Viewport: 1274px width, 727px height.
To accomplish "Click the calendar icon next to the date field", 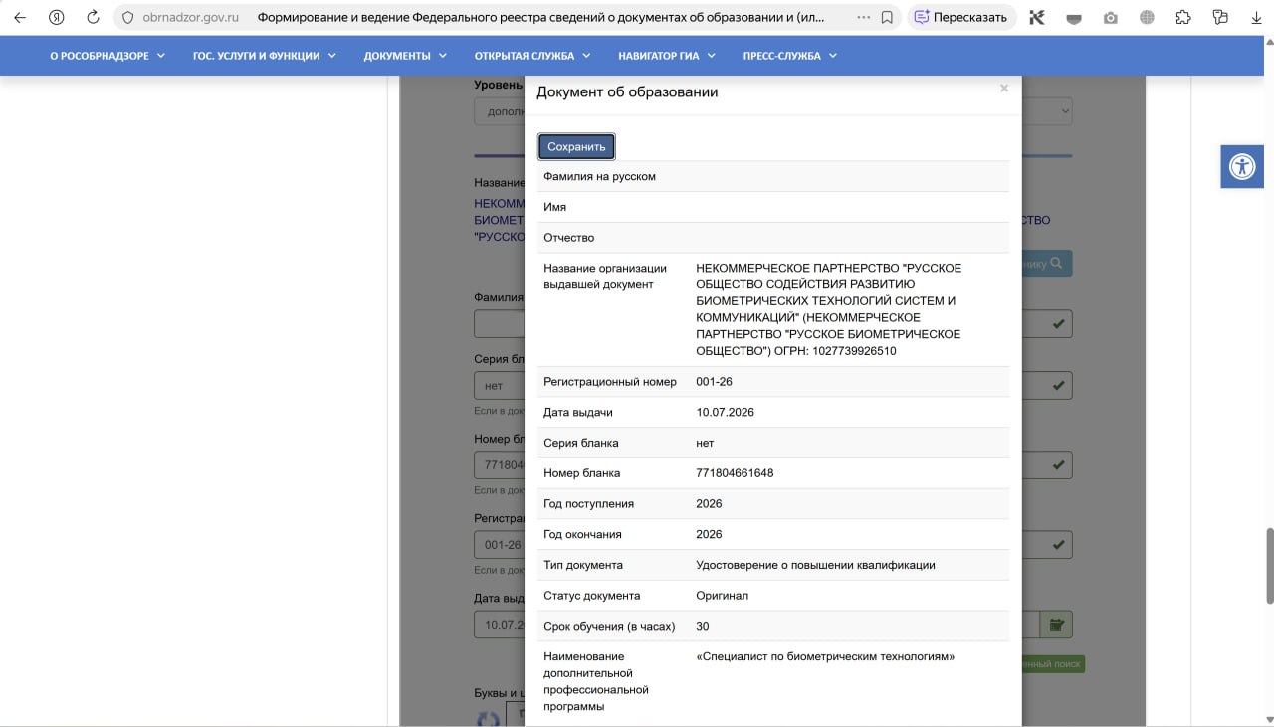I will [1056, 625].
